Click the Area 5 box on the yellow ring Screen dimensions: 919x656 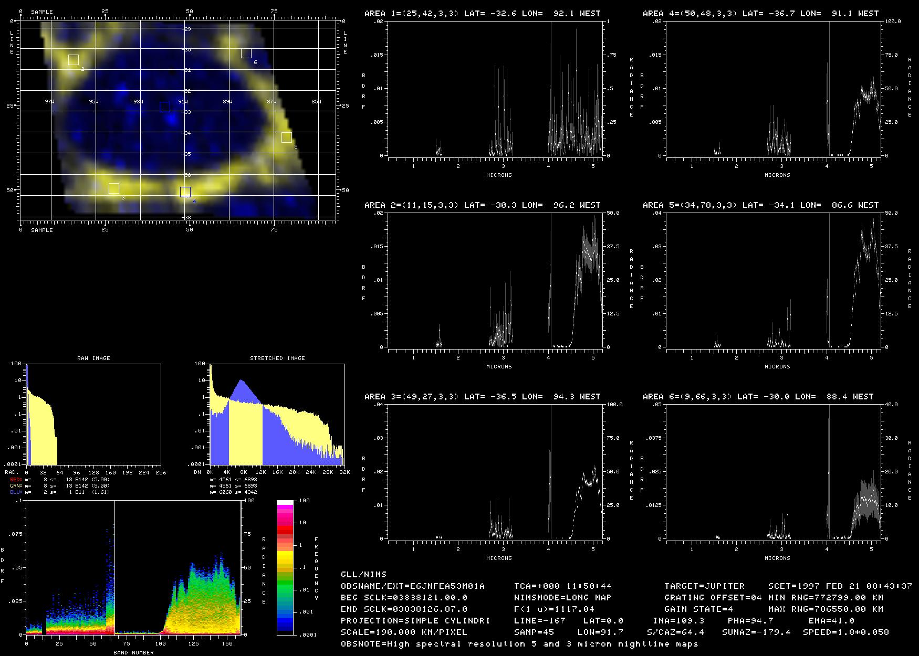pos(286,137)
